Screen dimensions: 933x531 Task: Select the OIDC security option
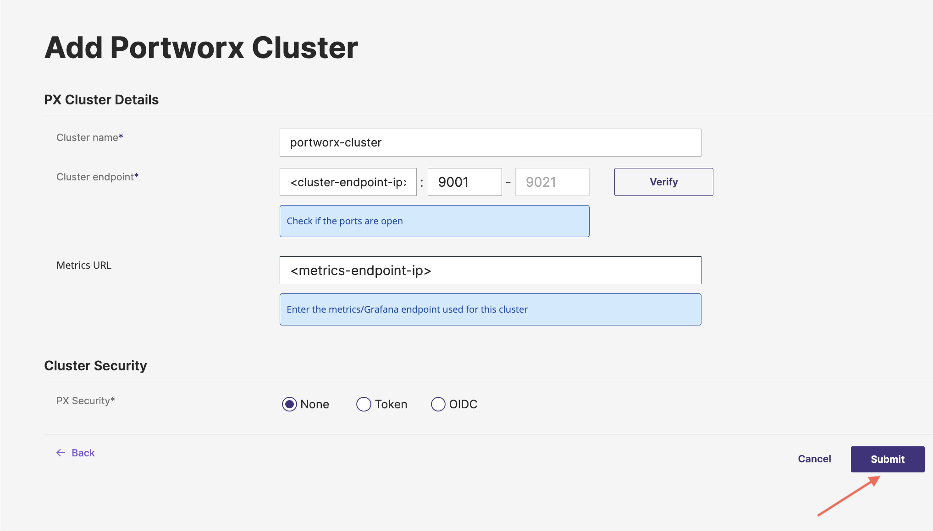[x=438, y=404]
